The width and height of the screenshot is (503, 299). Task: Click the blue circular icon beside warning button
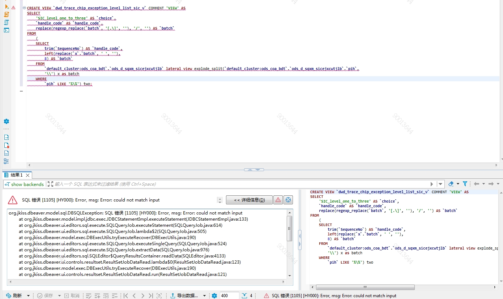click(x=288, y=200)
